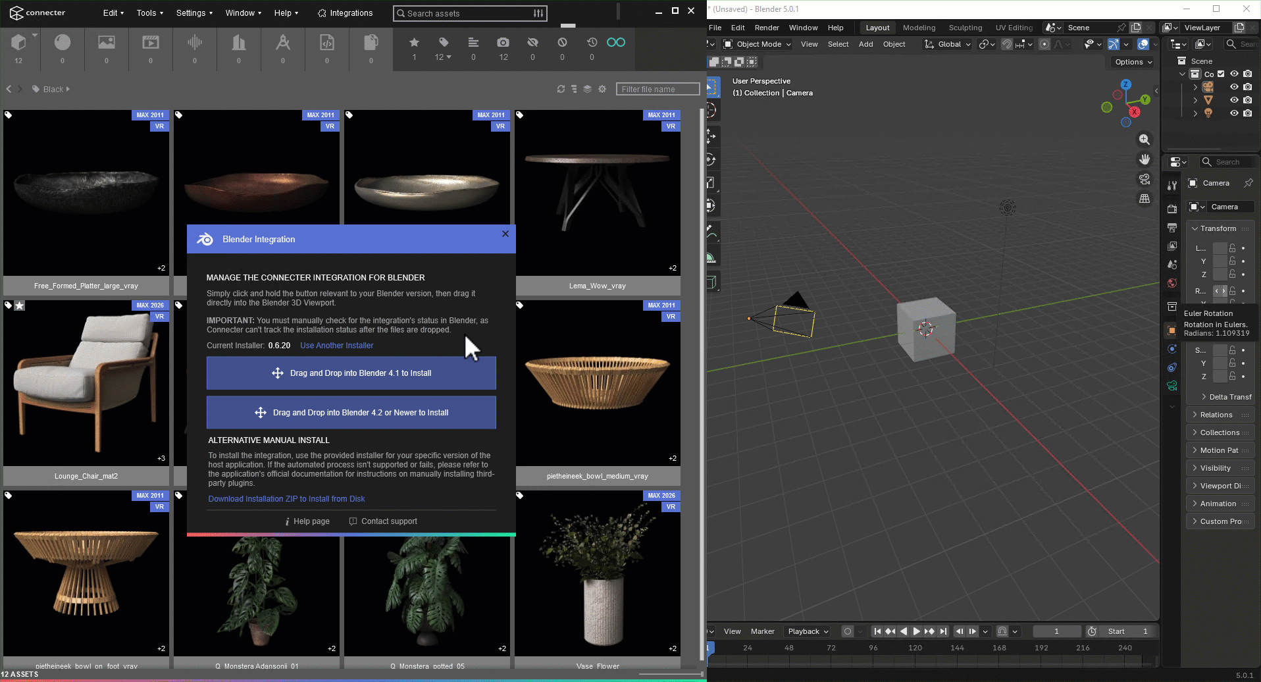1261x682 pixels.
Task: Click the Search assets field in Connecter
Action: (x=470, y=13)
